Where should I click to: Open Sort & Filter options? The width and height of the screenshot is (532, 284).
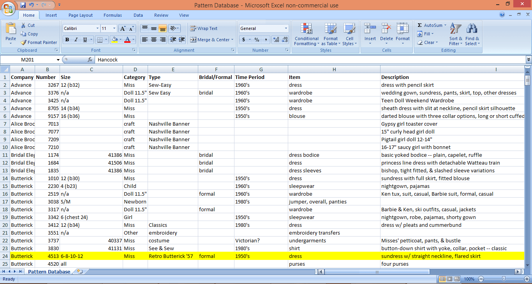[456, 34]
